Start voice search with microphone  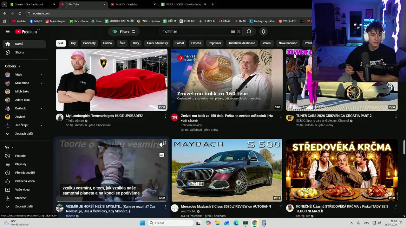(263, 31)
